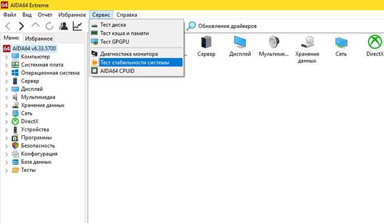Open the Файл menu
This screenshot has width=384, height=223.
tap(10, 15)
